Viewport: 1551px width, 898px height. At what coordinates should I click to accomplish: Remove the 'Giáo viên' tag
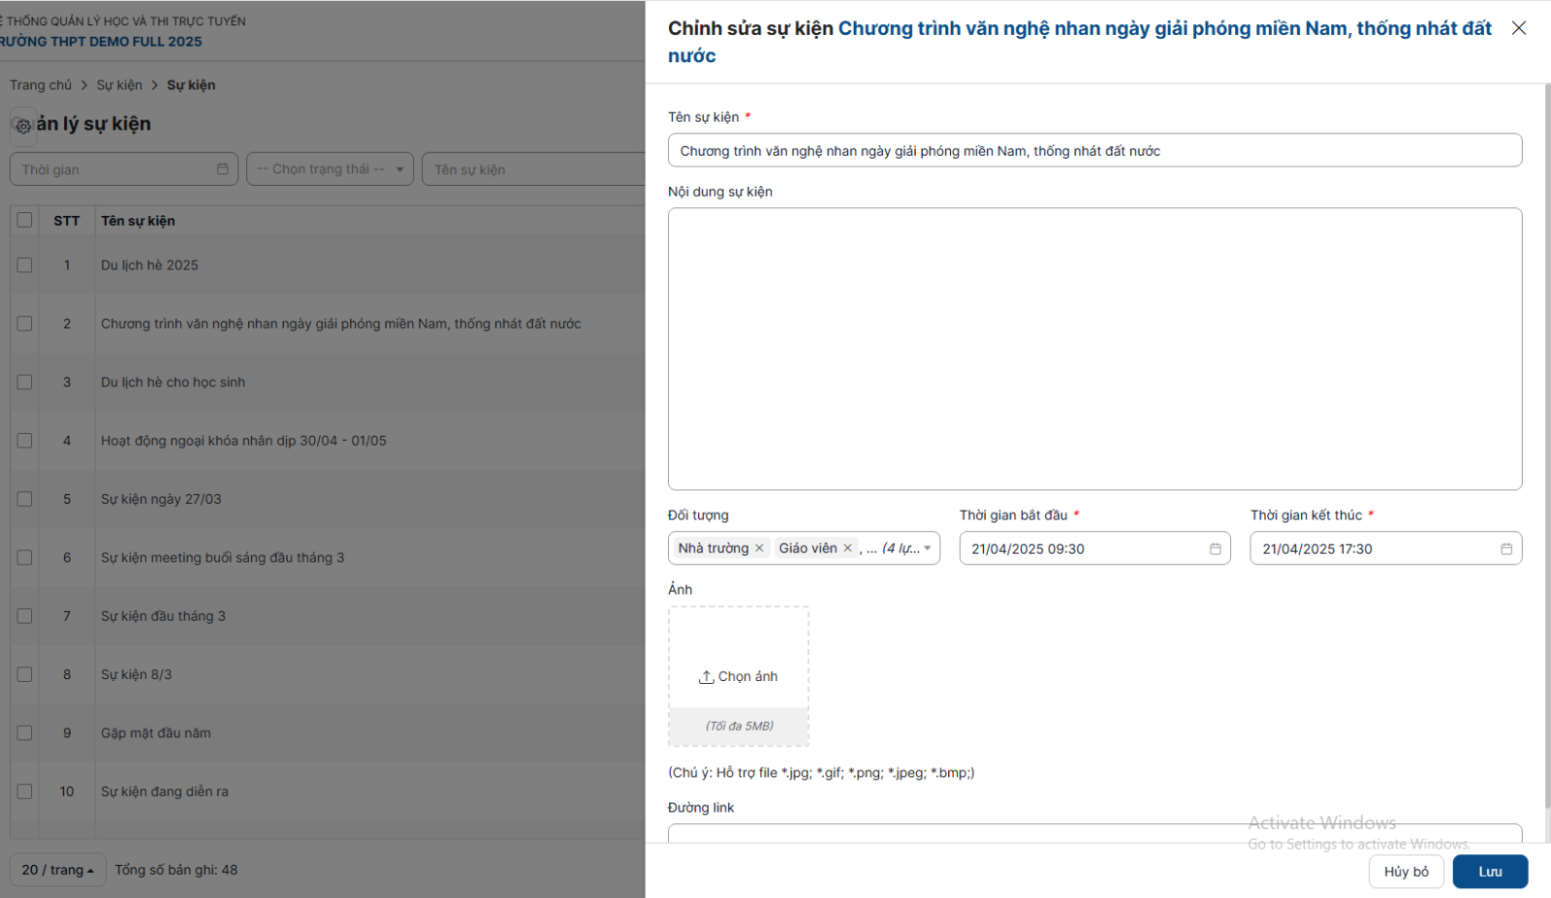(847, 548)
